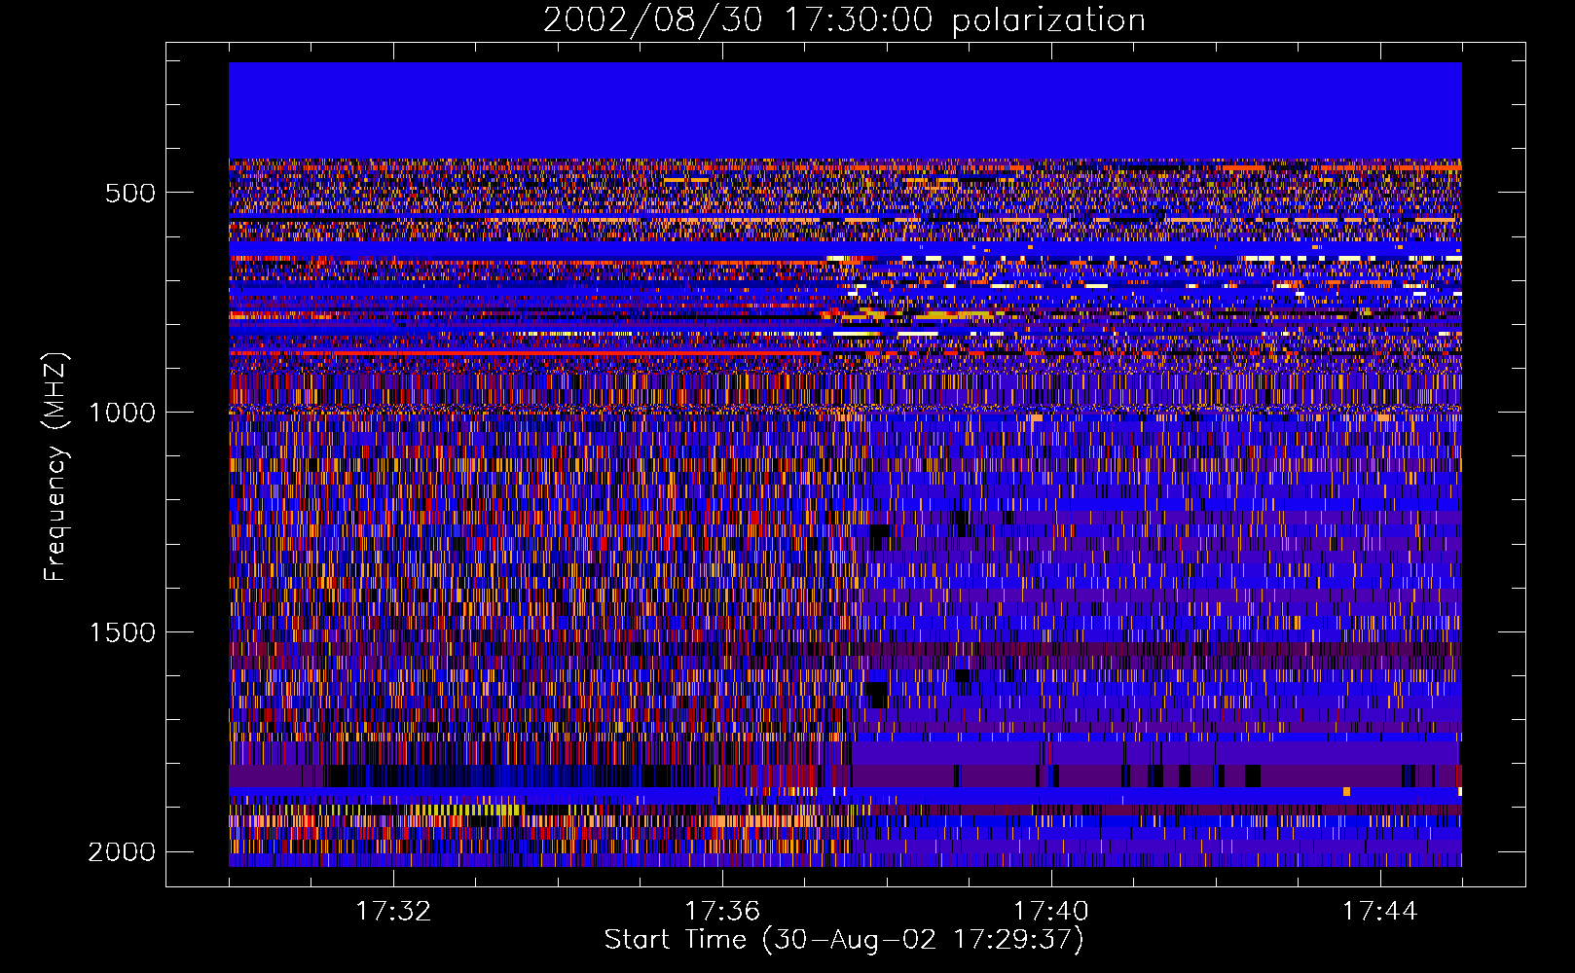Screen dimensions: 1575x973
Task: Click the 2000 frequency tick label
Action: coord(122,852)
